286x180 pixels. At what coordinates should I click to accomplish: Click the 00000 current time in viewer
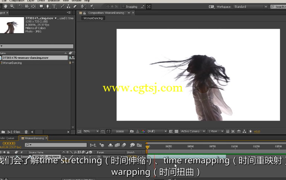tap(120, 131)
